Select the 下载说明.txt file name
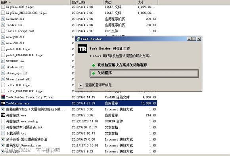 click(x=16, y=133)
